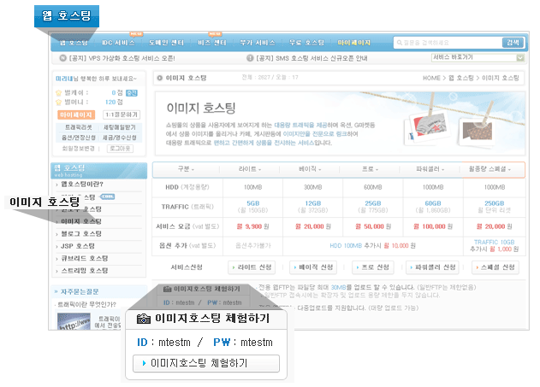The width and height of the screenshot is (540, 387).
Task: Click the 라이트 신청 button
Action: 254,267
